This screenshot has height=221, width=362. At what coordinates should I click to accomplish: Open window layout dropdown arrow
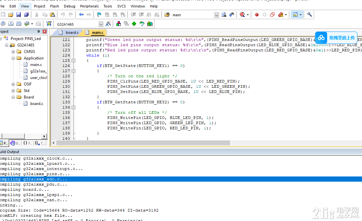(x=300, y=15)
